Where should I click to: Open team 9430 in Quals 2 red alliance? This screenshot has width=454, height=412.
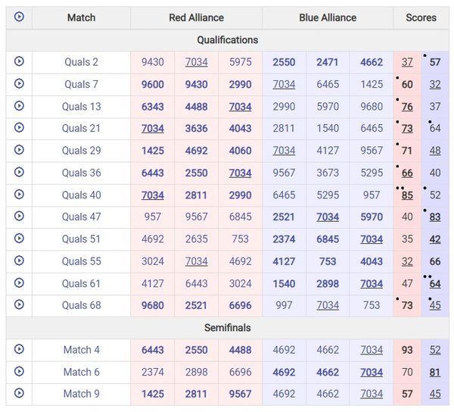152,62
